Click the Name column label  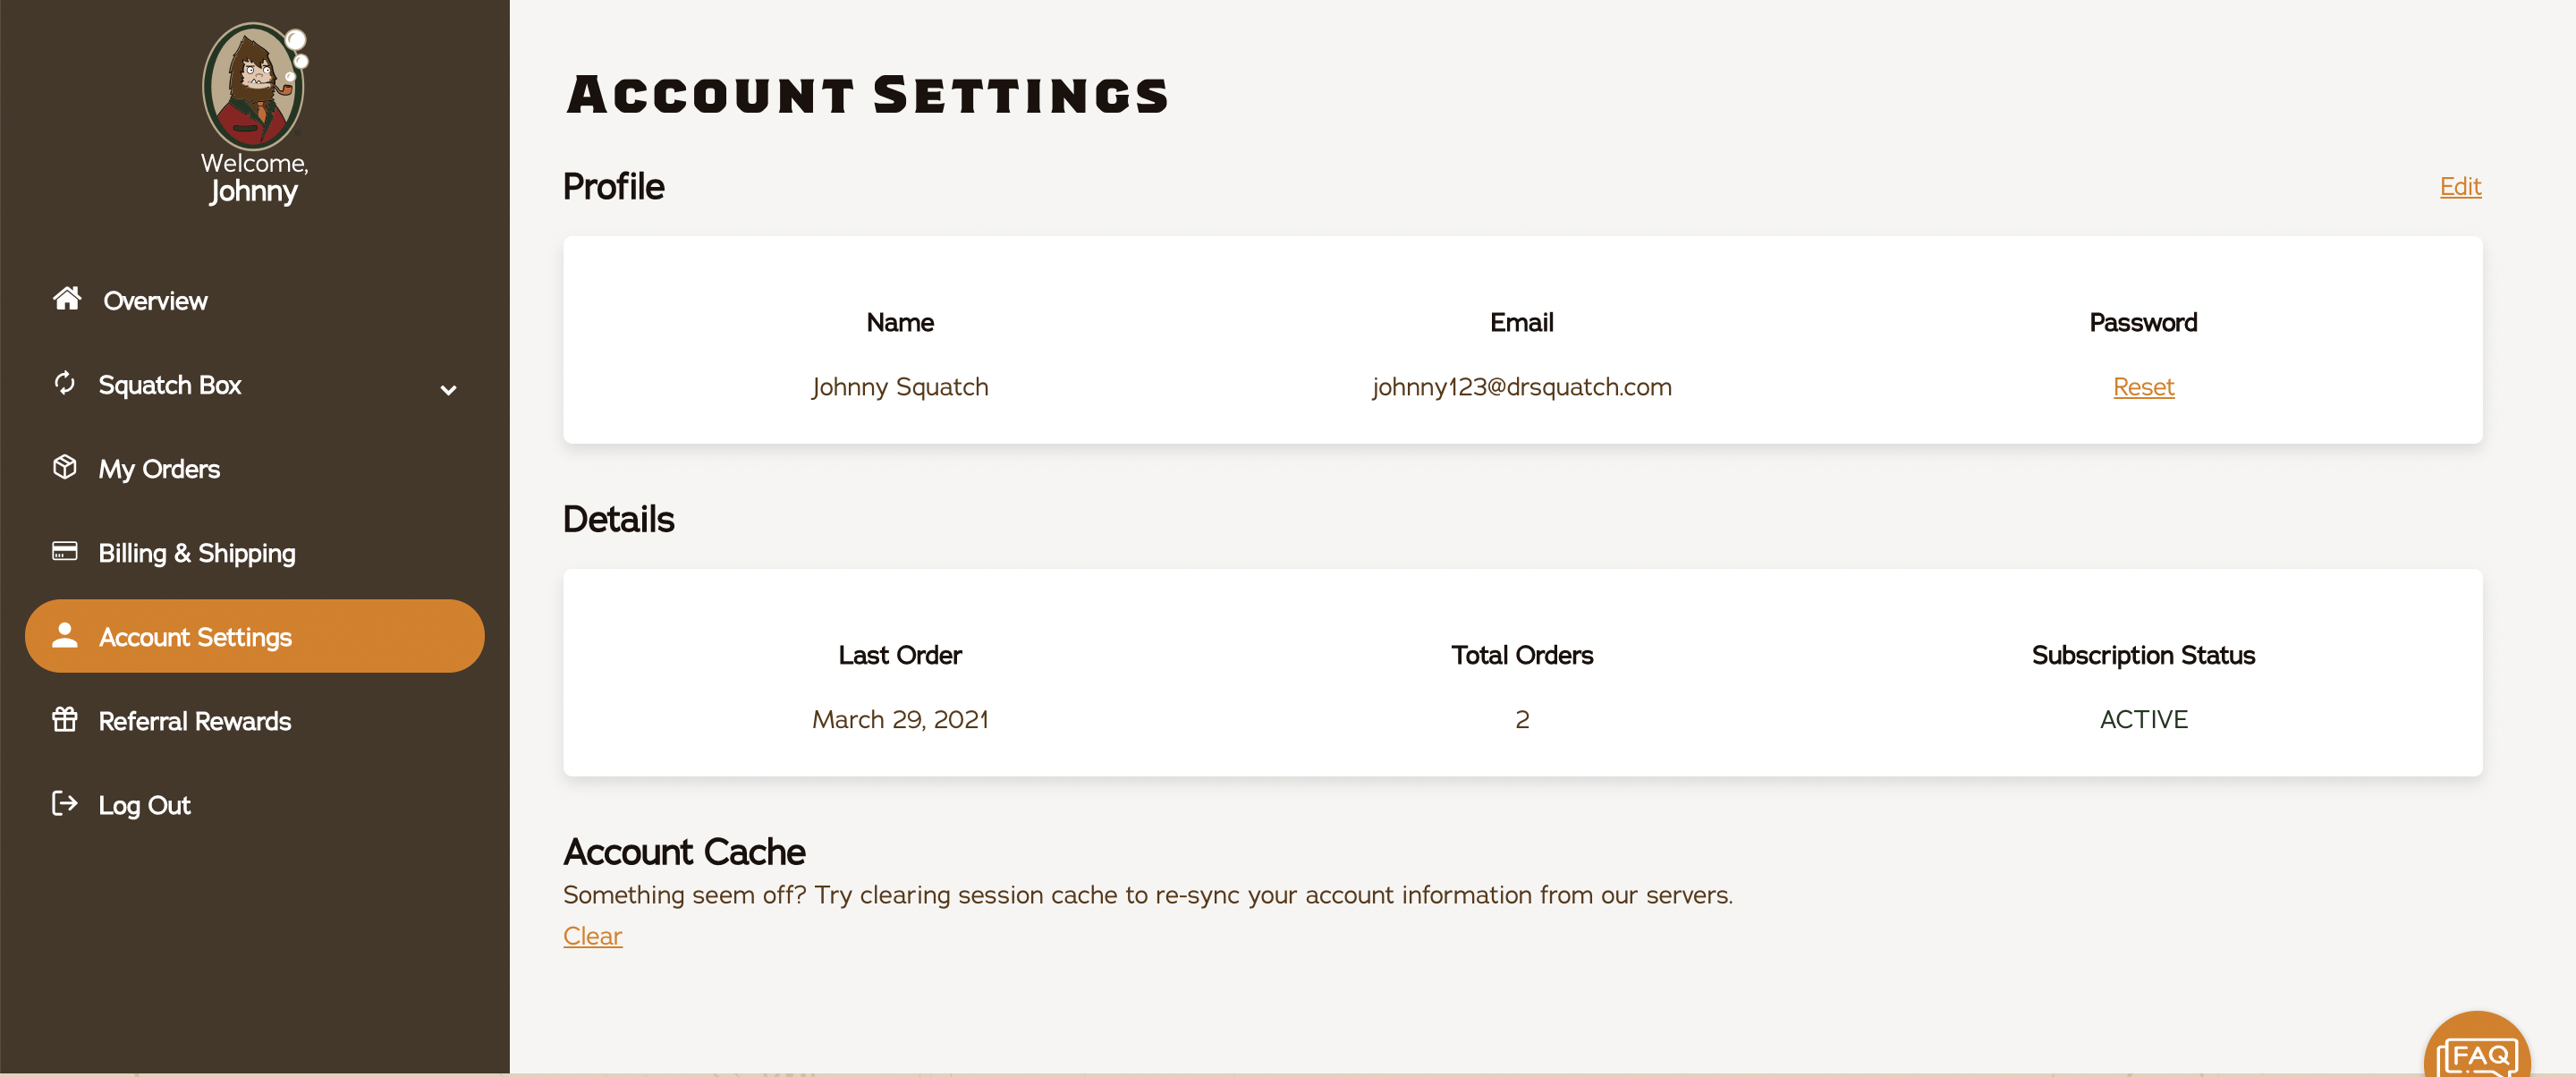pyautogui.click(x=900, y=322)
